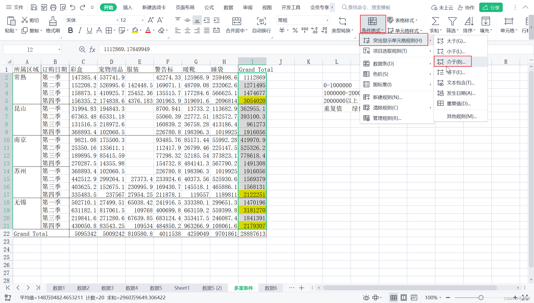Switch to the 数据6 sheet tab
Viewport: 534px width, 303px height.
271,288
